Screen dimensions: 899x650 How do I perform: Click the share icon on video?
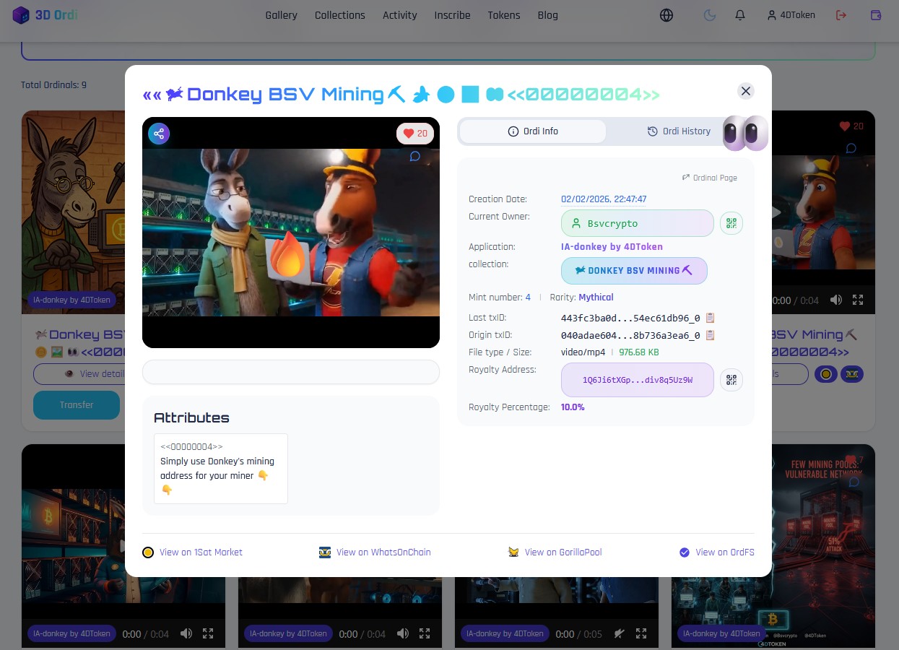coord(159,134)
